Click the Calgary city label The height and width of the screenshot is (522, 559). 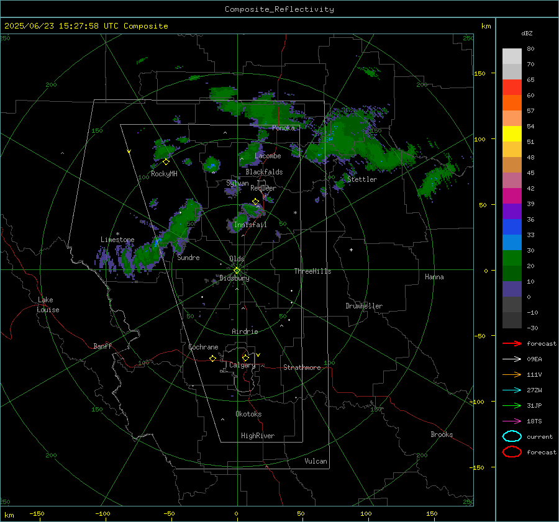(242, 365)
